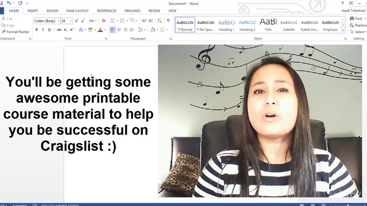
Task: Open the Font dialog launcher
Action: [106, 38]
